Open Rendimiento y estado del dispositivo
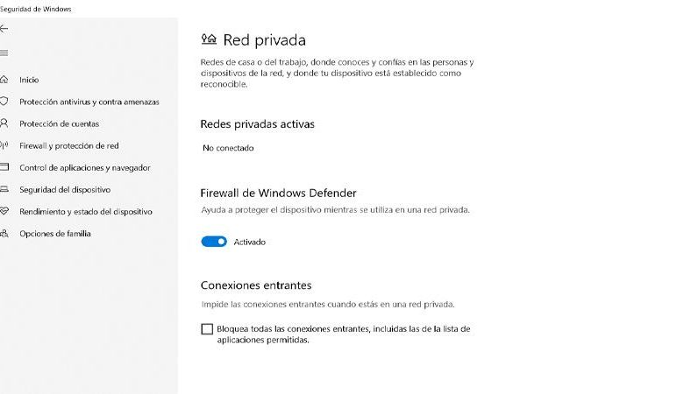This screenshot has height=394, width=684. (86, 211)
